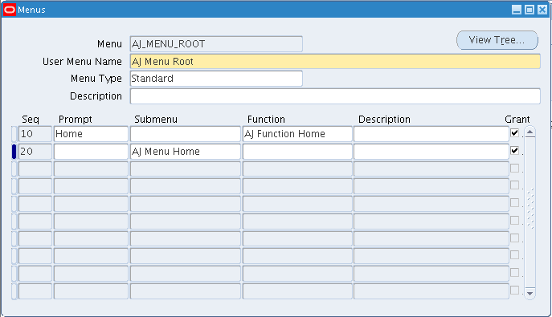The image size is (552, 317).
Task: Select record indicator for Seq 20 row
Action: (14, 152)
